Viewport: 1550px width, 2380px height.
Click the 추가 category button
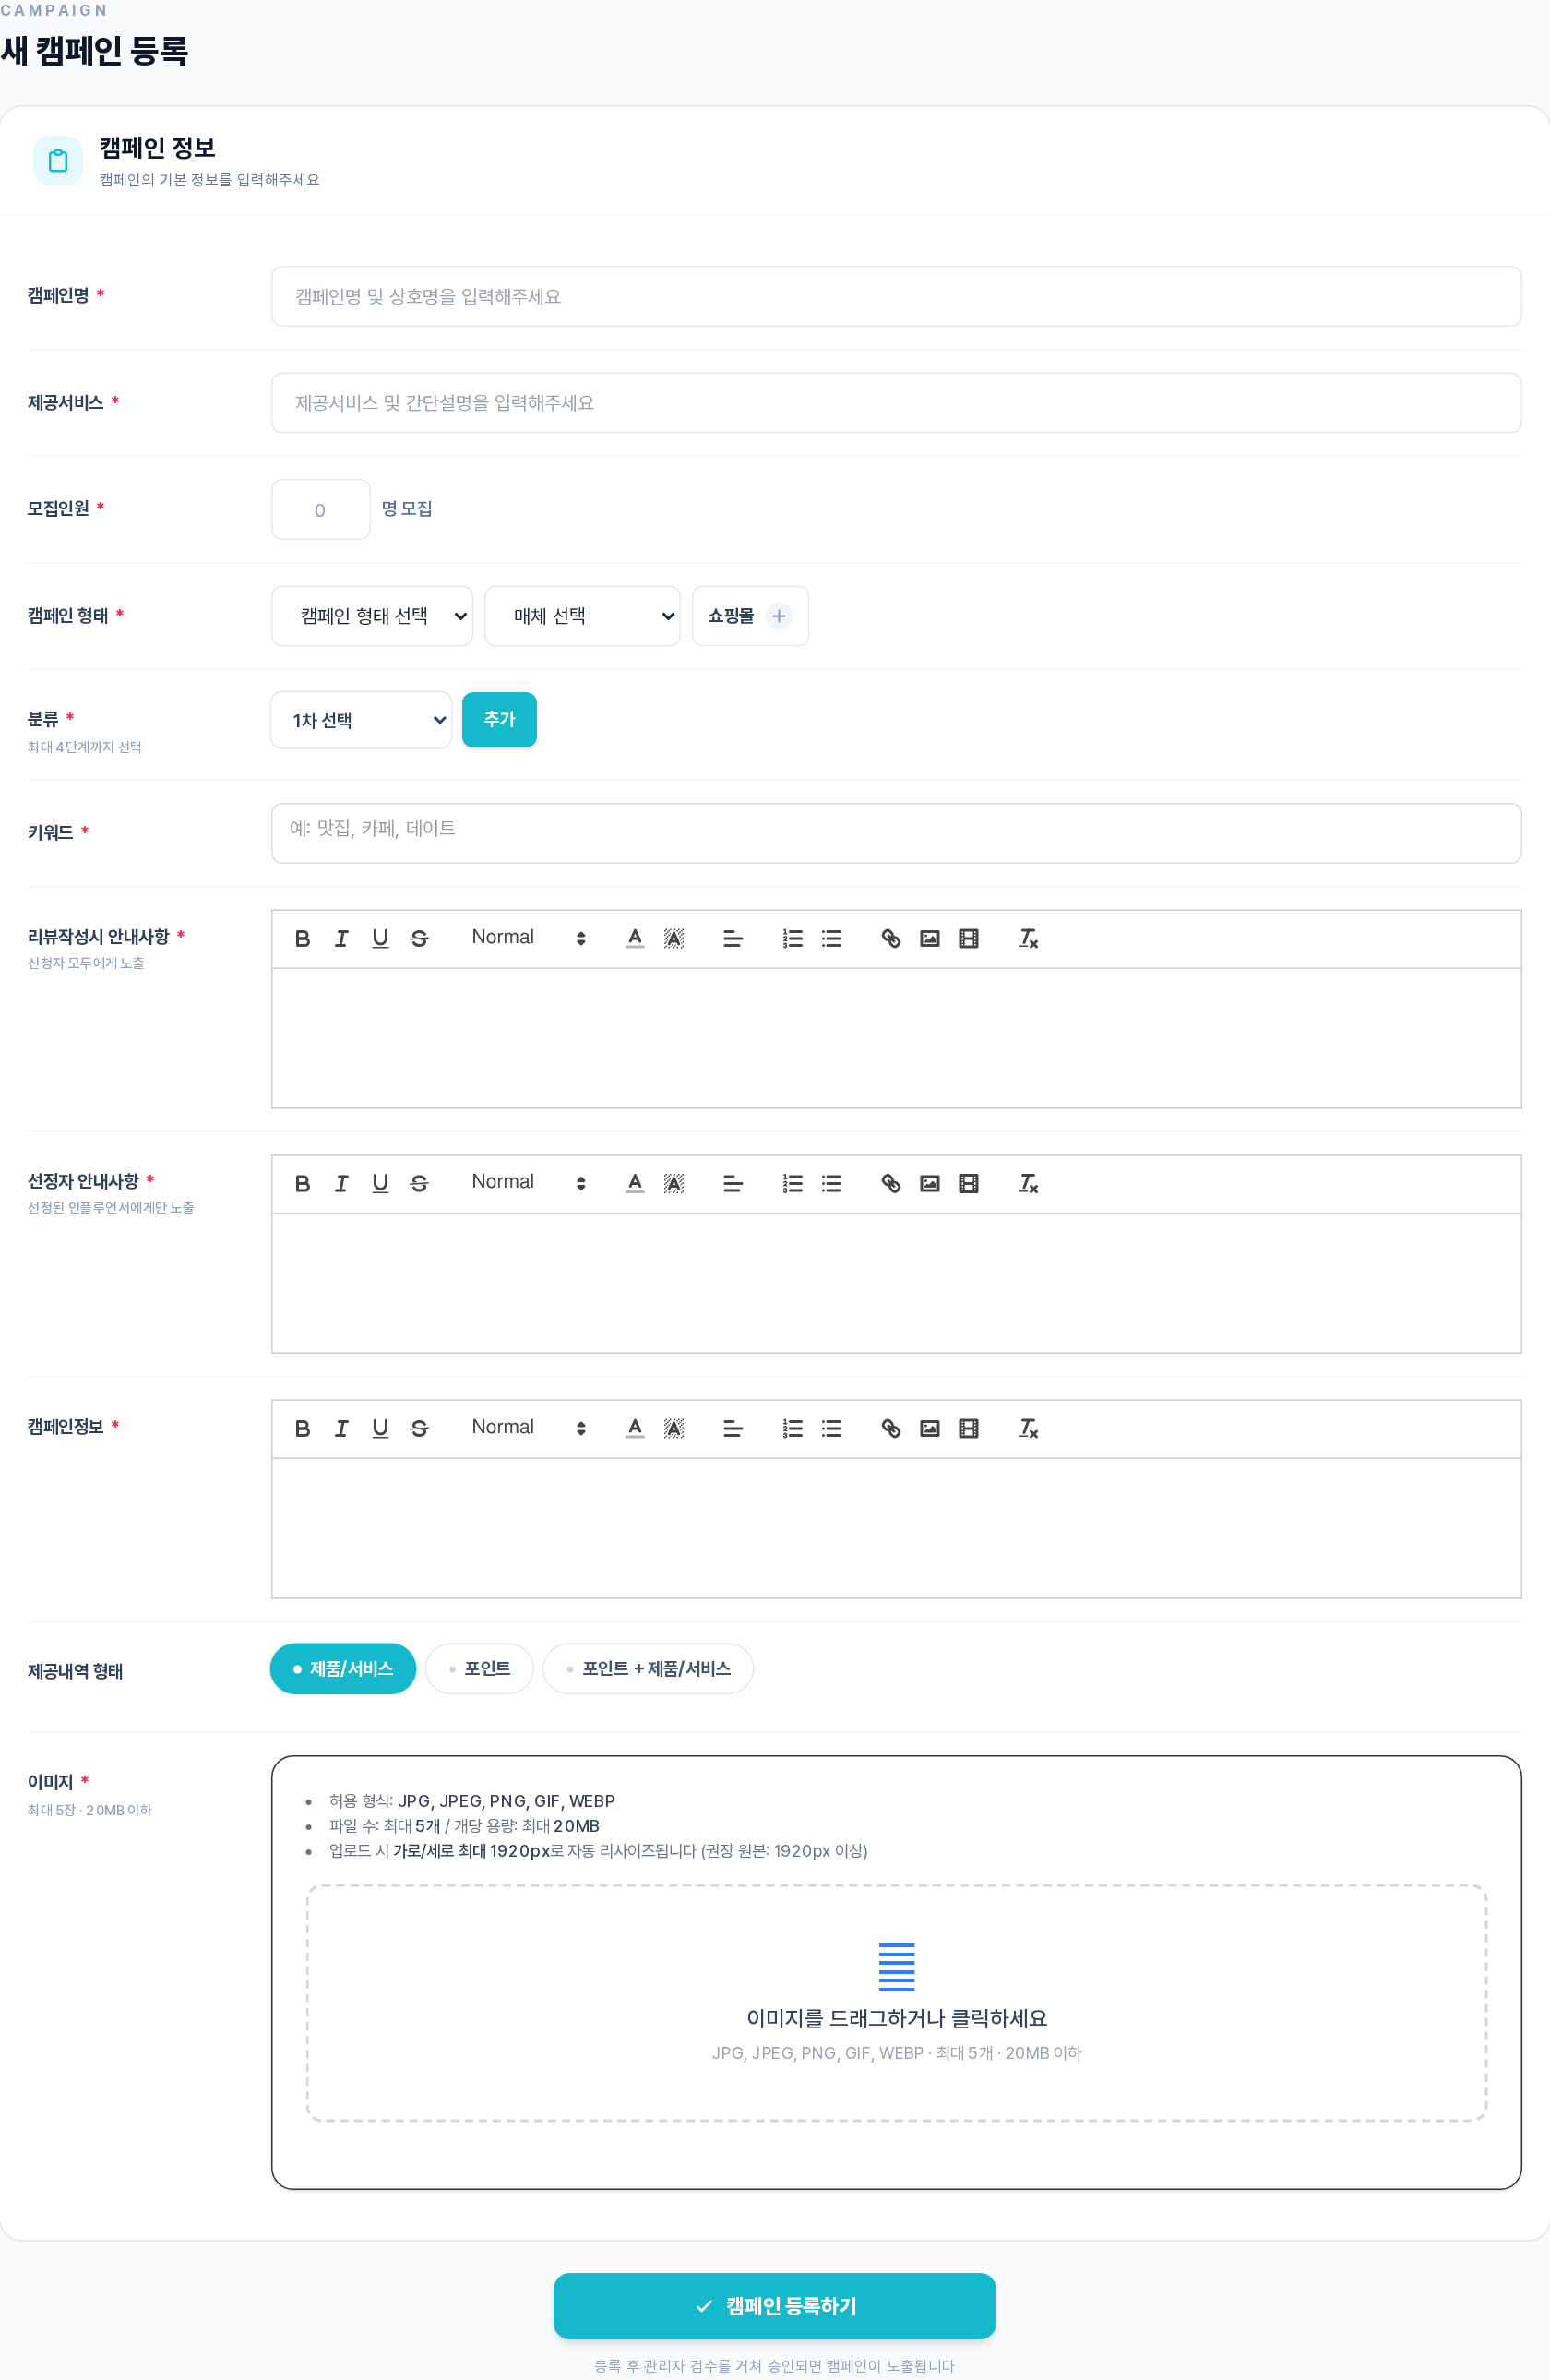(499, 720)
